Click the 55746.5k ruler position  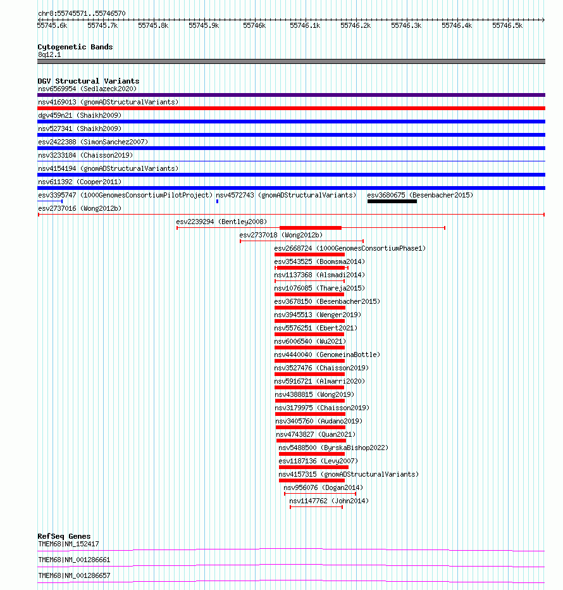508,25
